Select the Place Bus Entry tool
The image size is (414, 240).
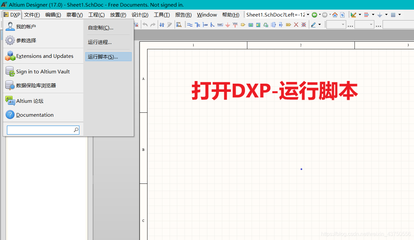(x=212, y=24)
